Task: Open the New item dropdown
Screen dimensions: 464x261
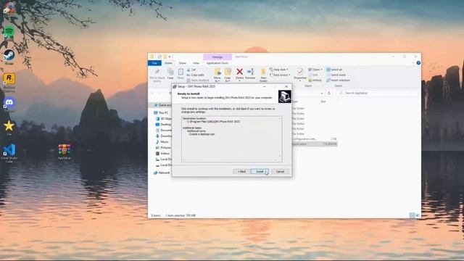Action: coord(278,70)
